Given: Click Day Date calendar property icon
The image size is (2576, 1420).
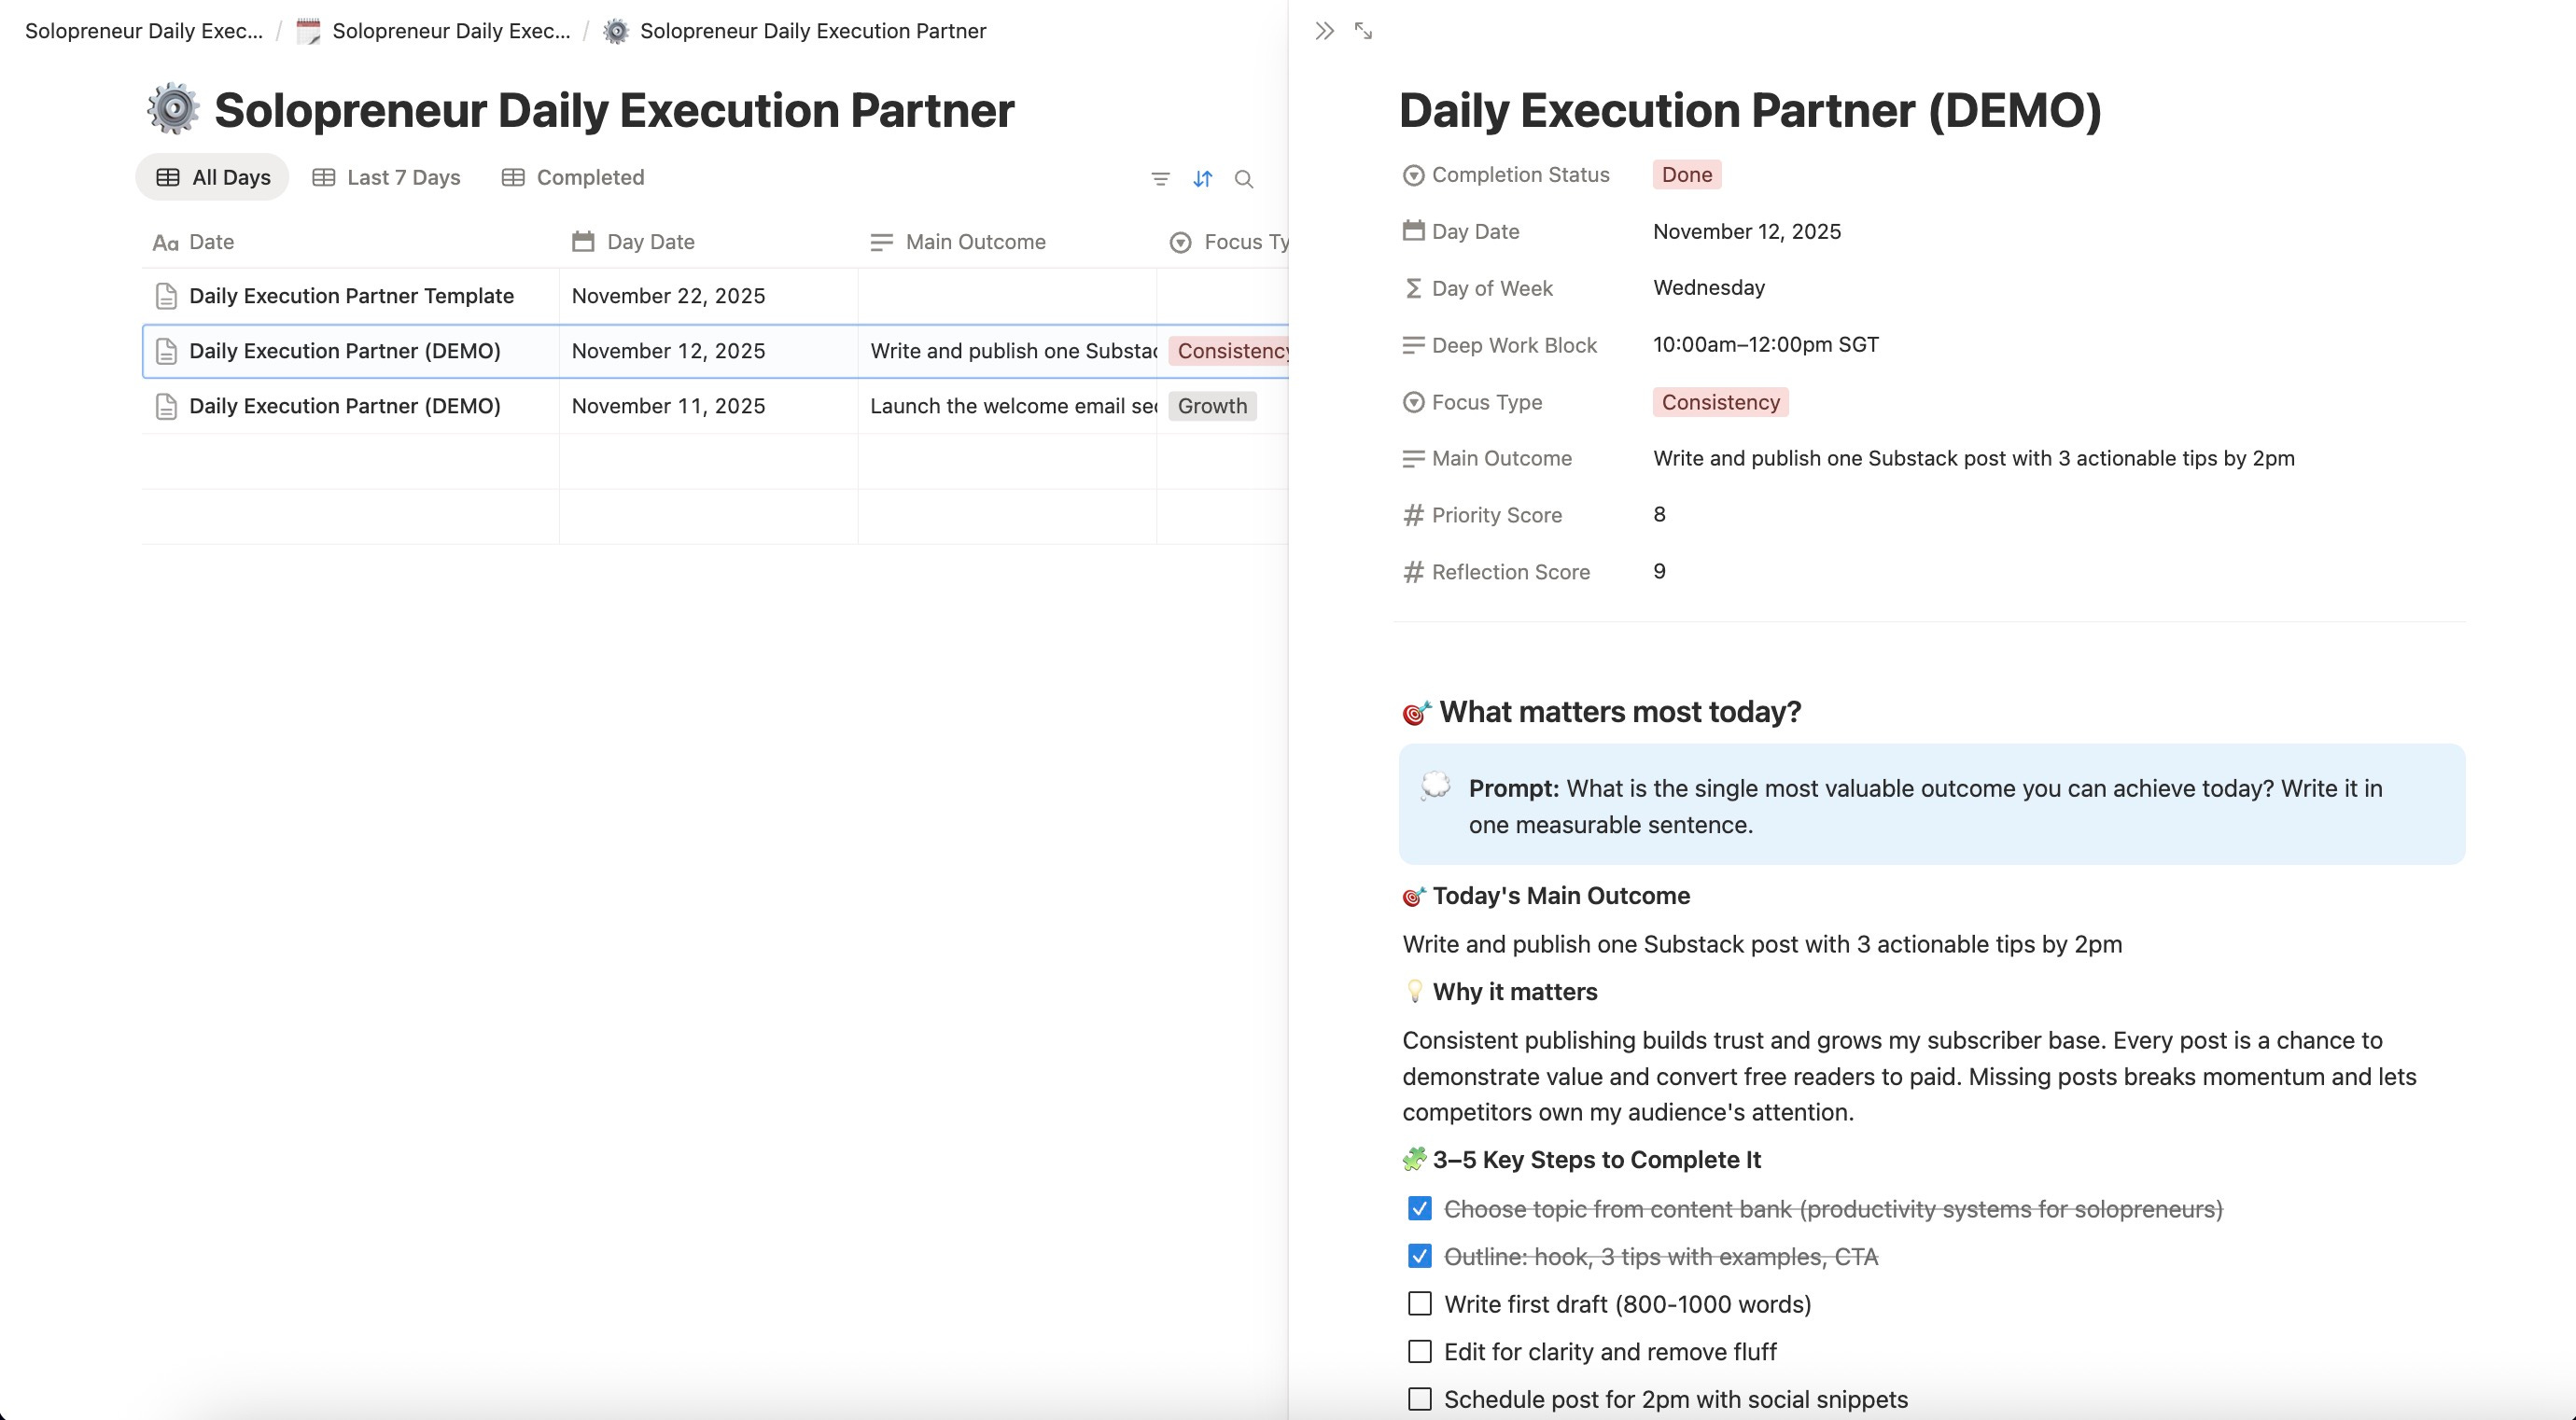Looking at the screenshot, I should 1413,230.
